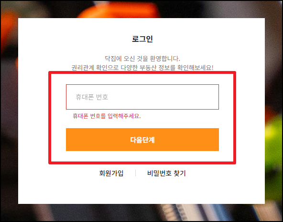Viewport: 283px width, 222px height.
Task: Click the divider between 회원가입 and 비밀번호 찾기
Action: tap(136, 173)
